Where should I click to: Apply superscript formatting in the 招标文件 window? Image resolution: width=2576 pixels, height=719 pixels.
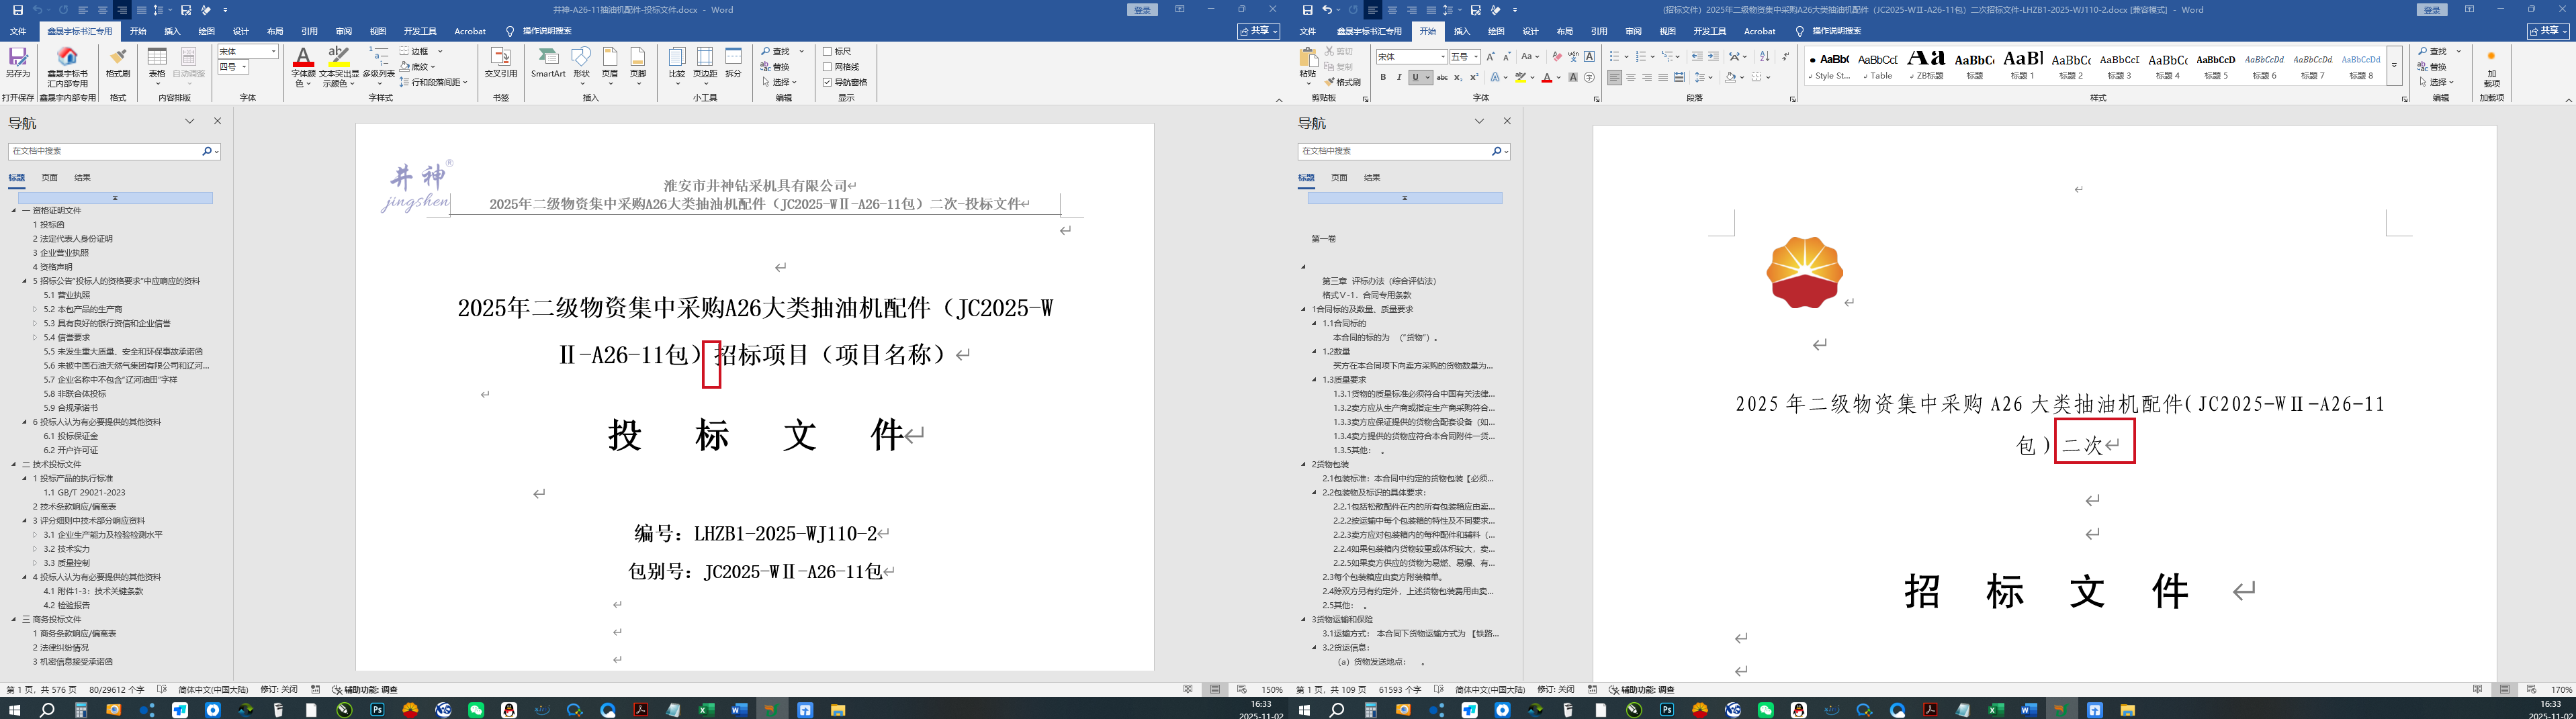(1474, 77)
